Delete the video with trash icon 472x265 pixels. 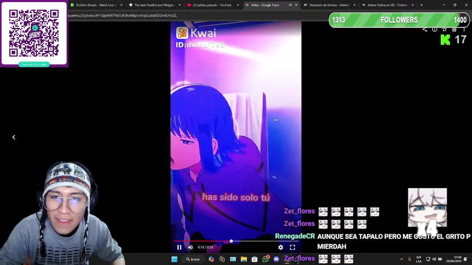(x=454, y=29)
